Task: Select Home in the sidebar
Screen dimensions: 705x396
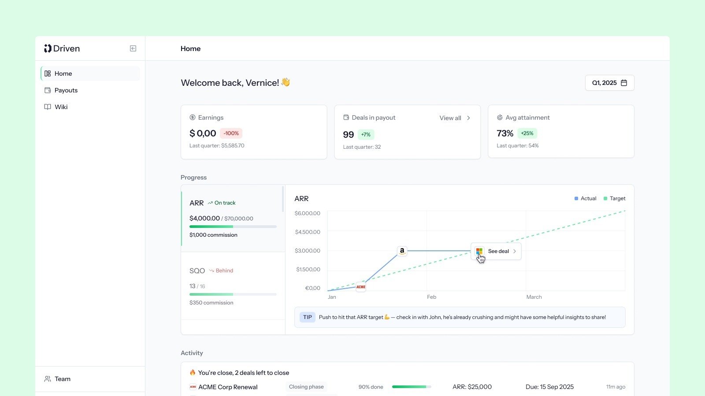Action: point(63,73)
